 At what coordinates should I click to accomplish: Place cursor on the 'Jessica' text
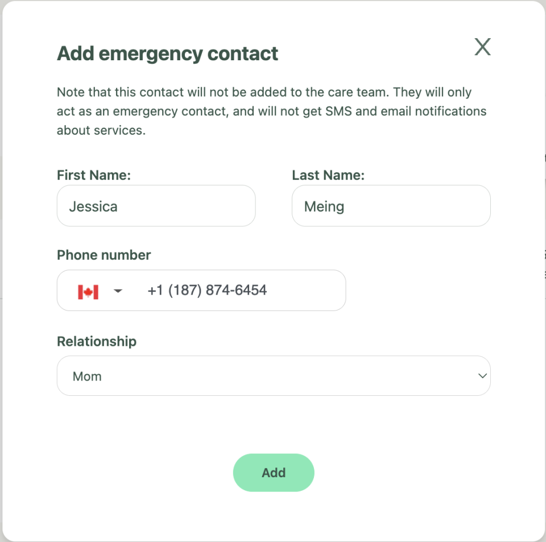tap(93, 206)
